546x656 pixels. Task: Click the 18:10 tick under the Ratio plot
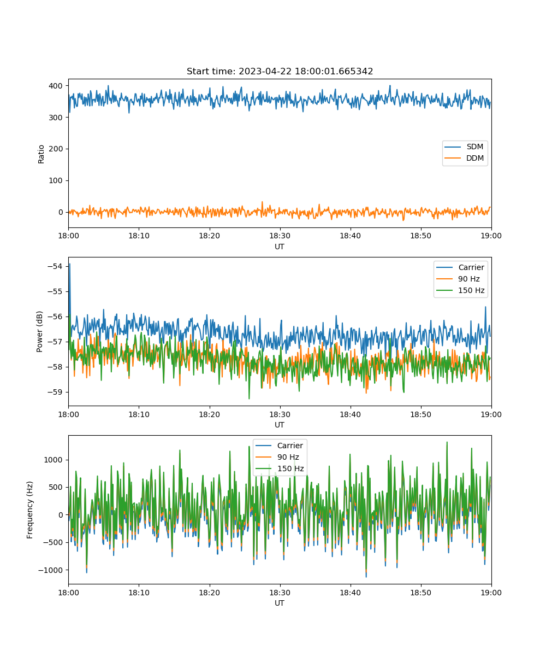pos(139,236)
